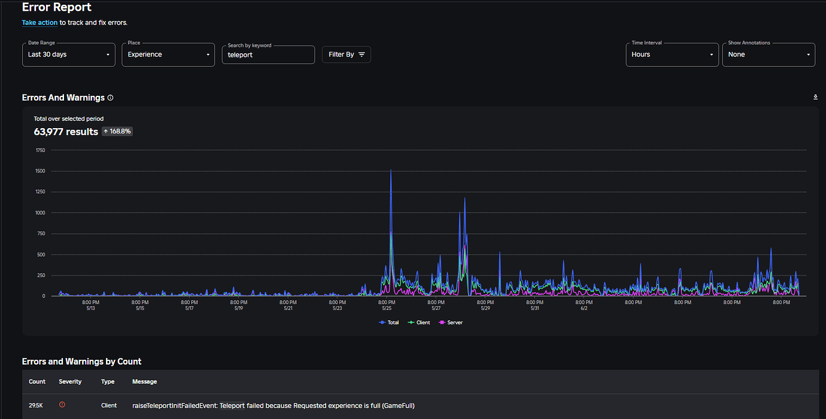The image size is (826, 419).
Task: Click the info icon beside Errors And Warnings
Action: pos(110,98)
